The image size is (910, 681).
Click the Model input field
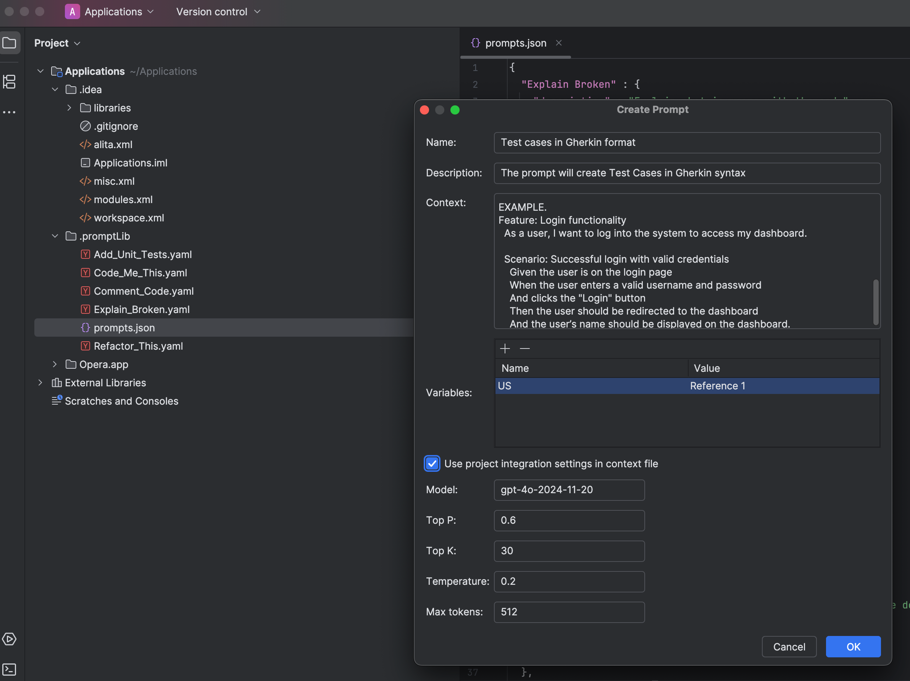point(570,490)
